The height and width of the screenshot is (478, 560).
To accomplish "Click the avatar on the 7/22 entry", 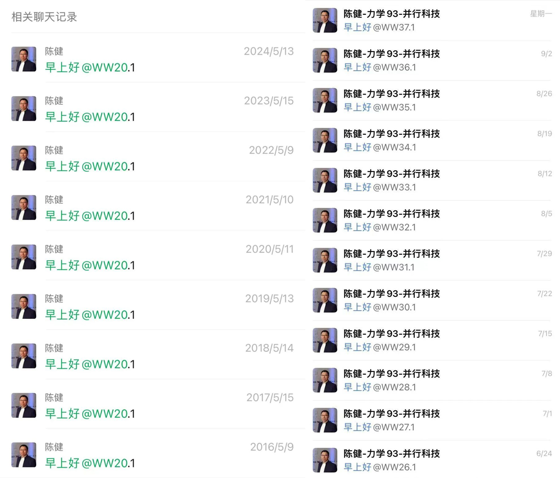I will pyautogui.click(x=324, y=301).
